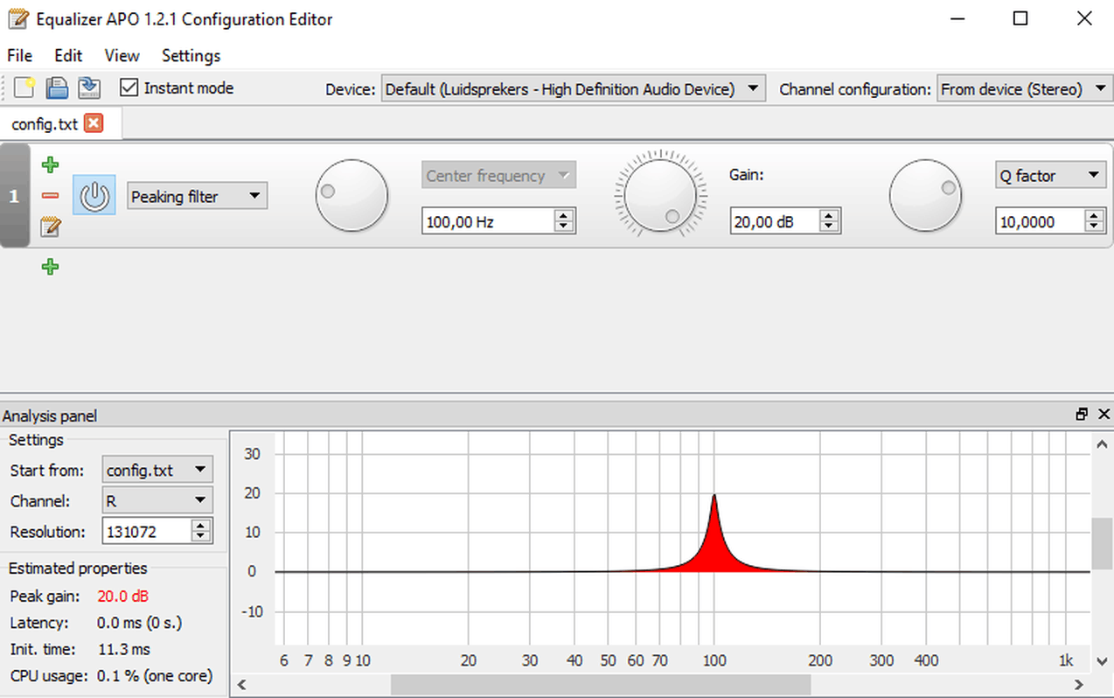Float the Analysis panel with undock icon
The height and width of the screenshot is (698, 1114).
(x=1083, y=415)
